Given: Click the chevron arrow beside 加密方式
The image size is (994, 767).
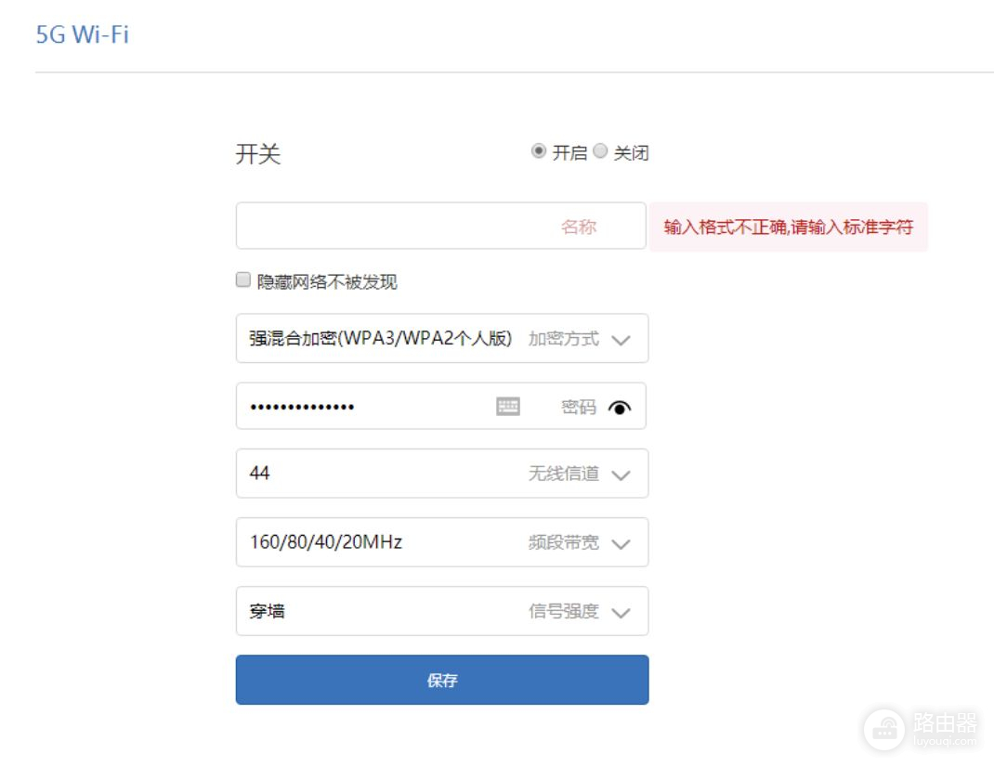Looking at the screenshot, I should [621, 340].
